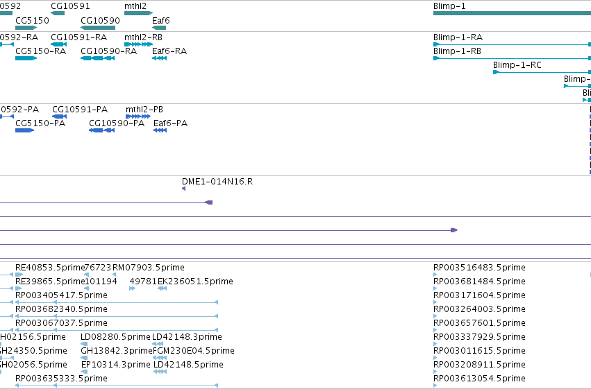Click the RP003208911.5prime EST label

click(x=479, y=365)
